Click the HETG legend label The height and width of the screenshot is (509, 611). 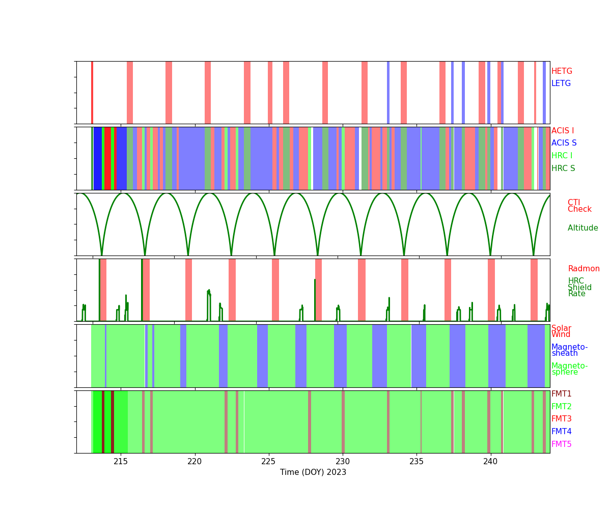(x=562, y=72)
